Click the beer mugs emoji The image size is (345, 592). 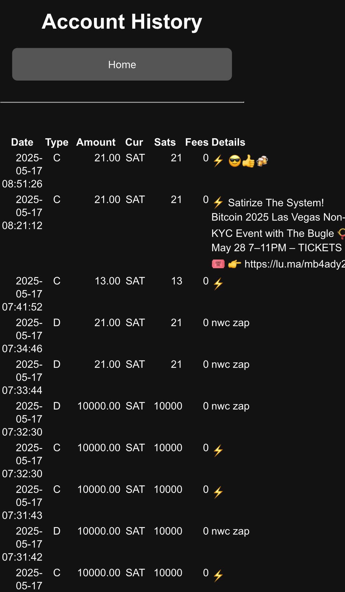[262, 161]
